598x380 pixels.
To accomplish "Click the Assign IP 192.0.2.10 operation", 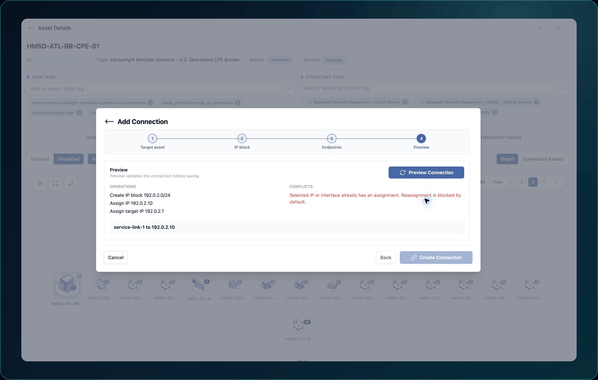I will 131,203.
